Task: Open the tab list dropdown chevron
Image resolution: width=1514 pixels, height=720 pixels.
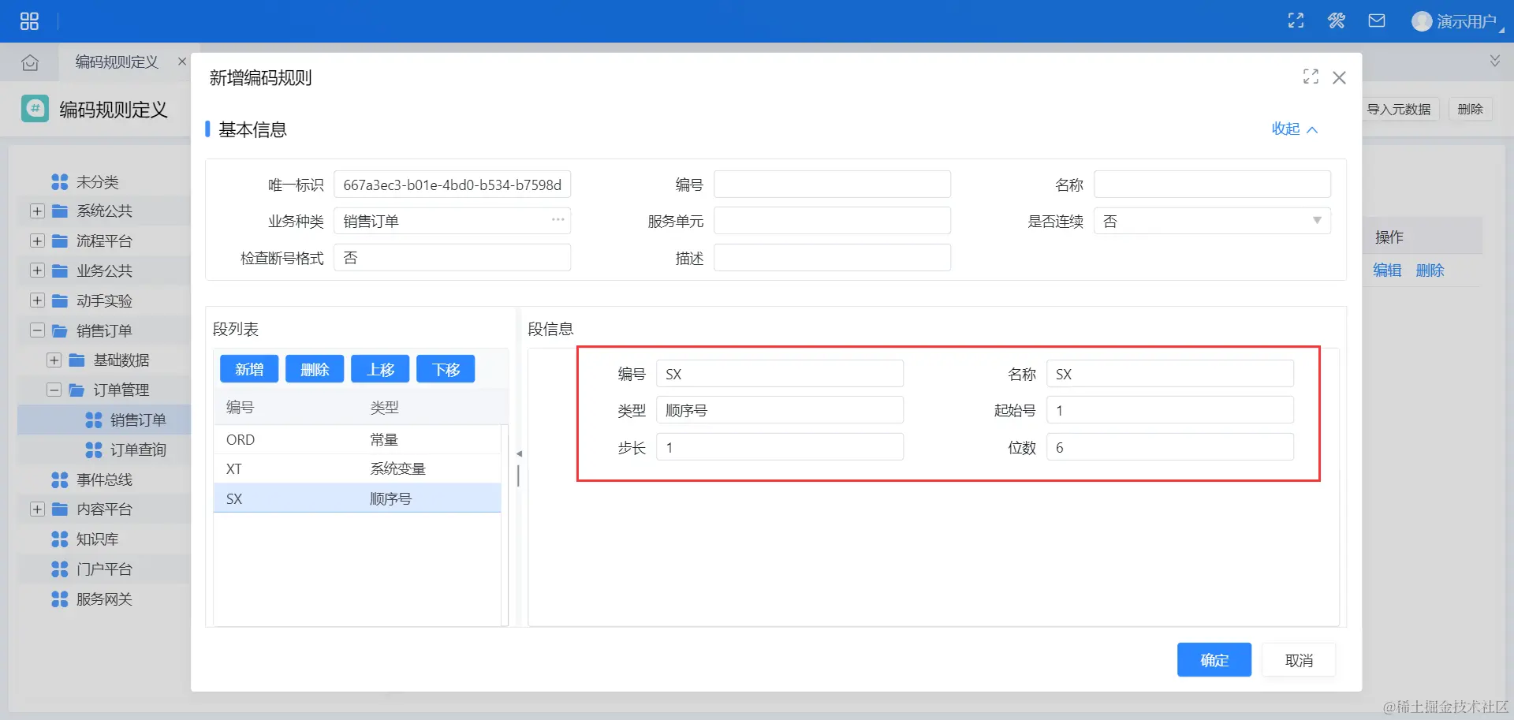Action: coord(1494,61)
